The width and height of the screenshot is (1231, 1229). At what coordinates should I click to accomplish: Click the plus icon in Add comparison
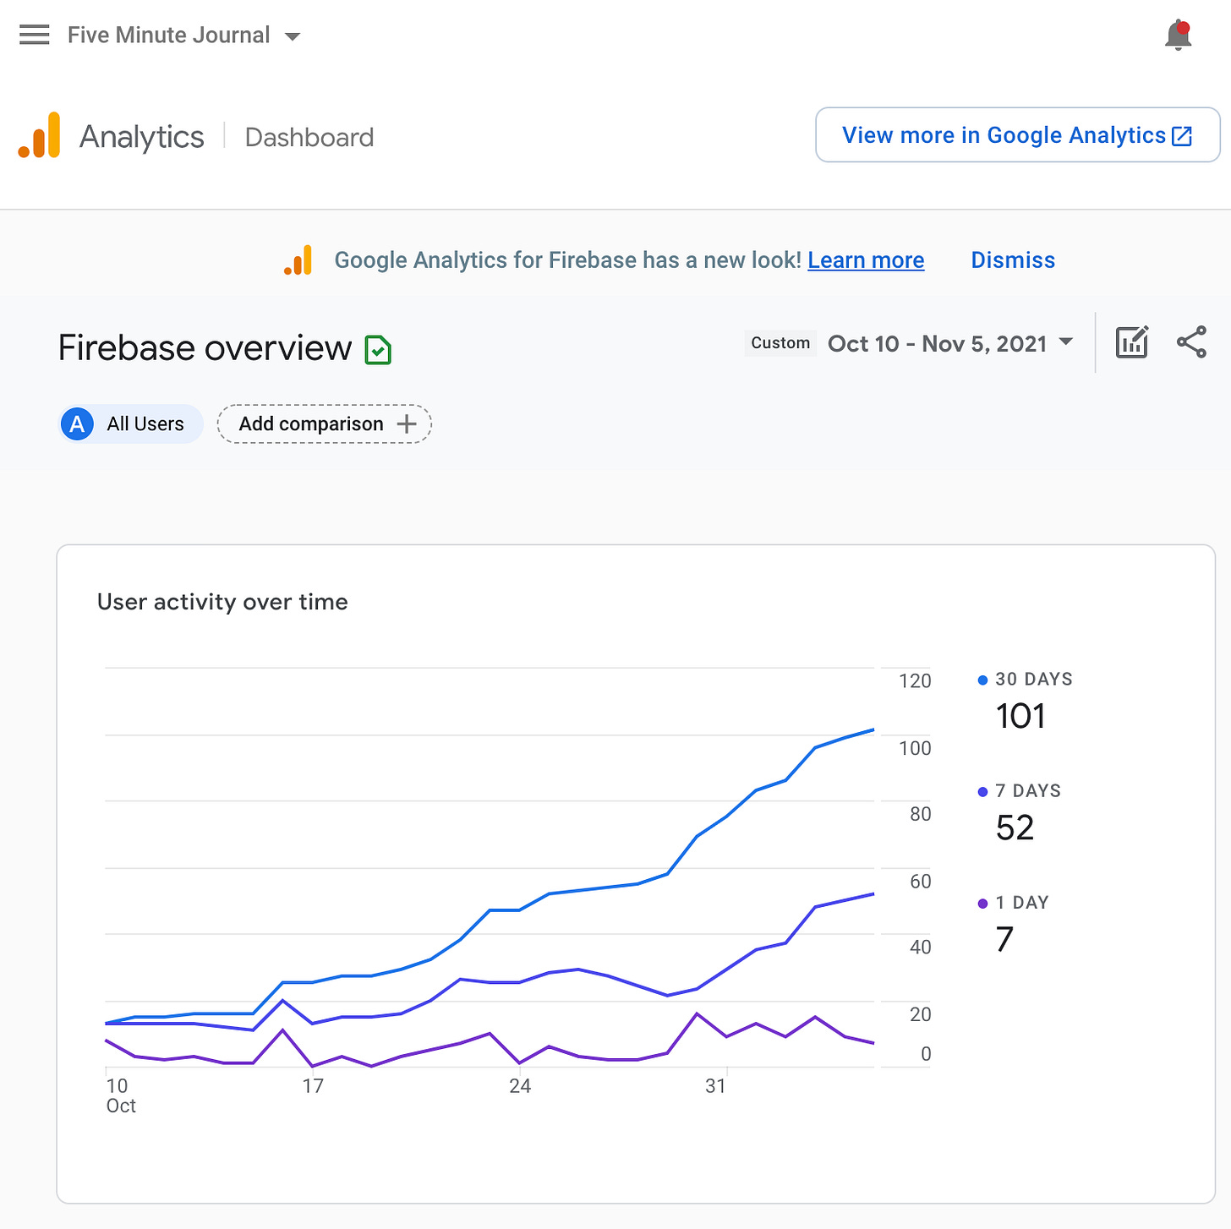(407, 423)
